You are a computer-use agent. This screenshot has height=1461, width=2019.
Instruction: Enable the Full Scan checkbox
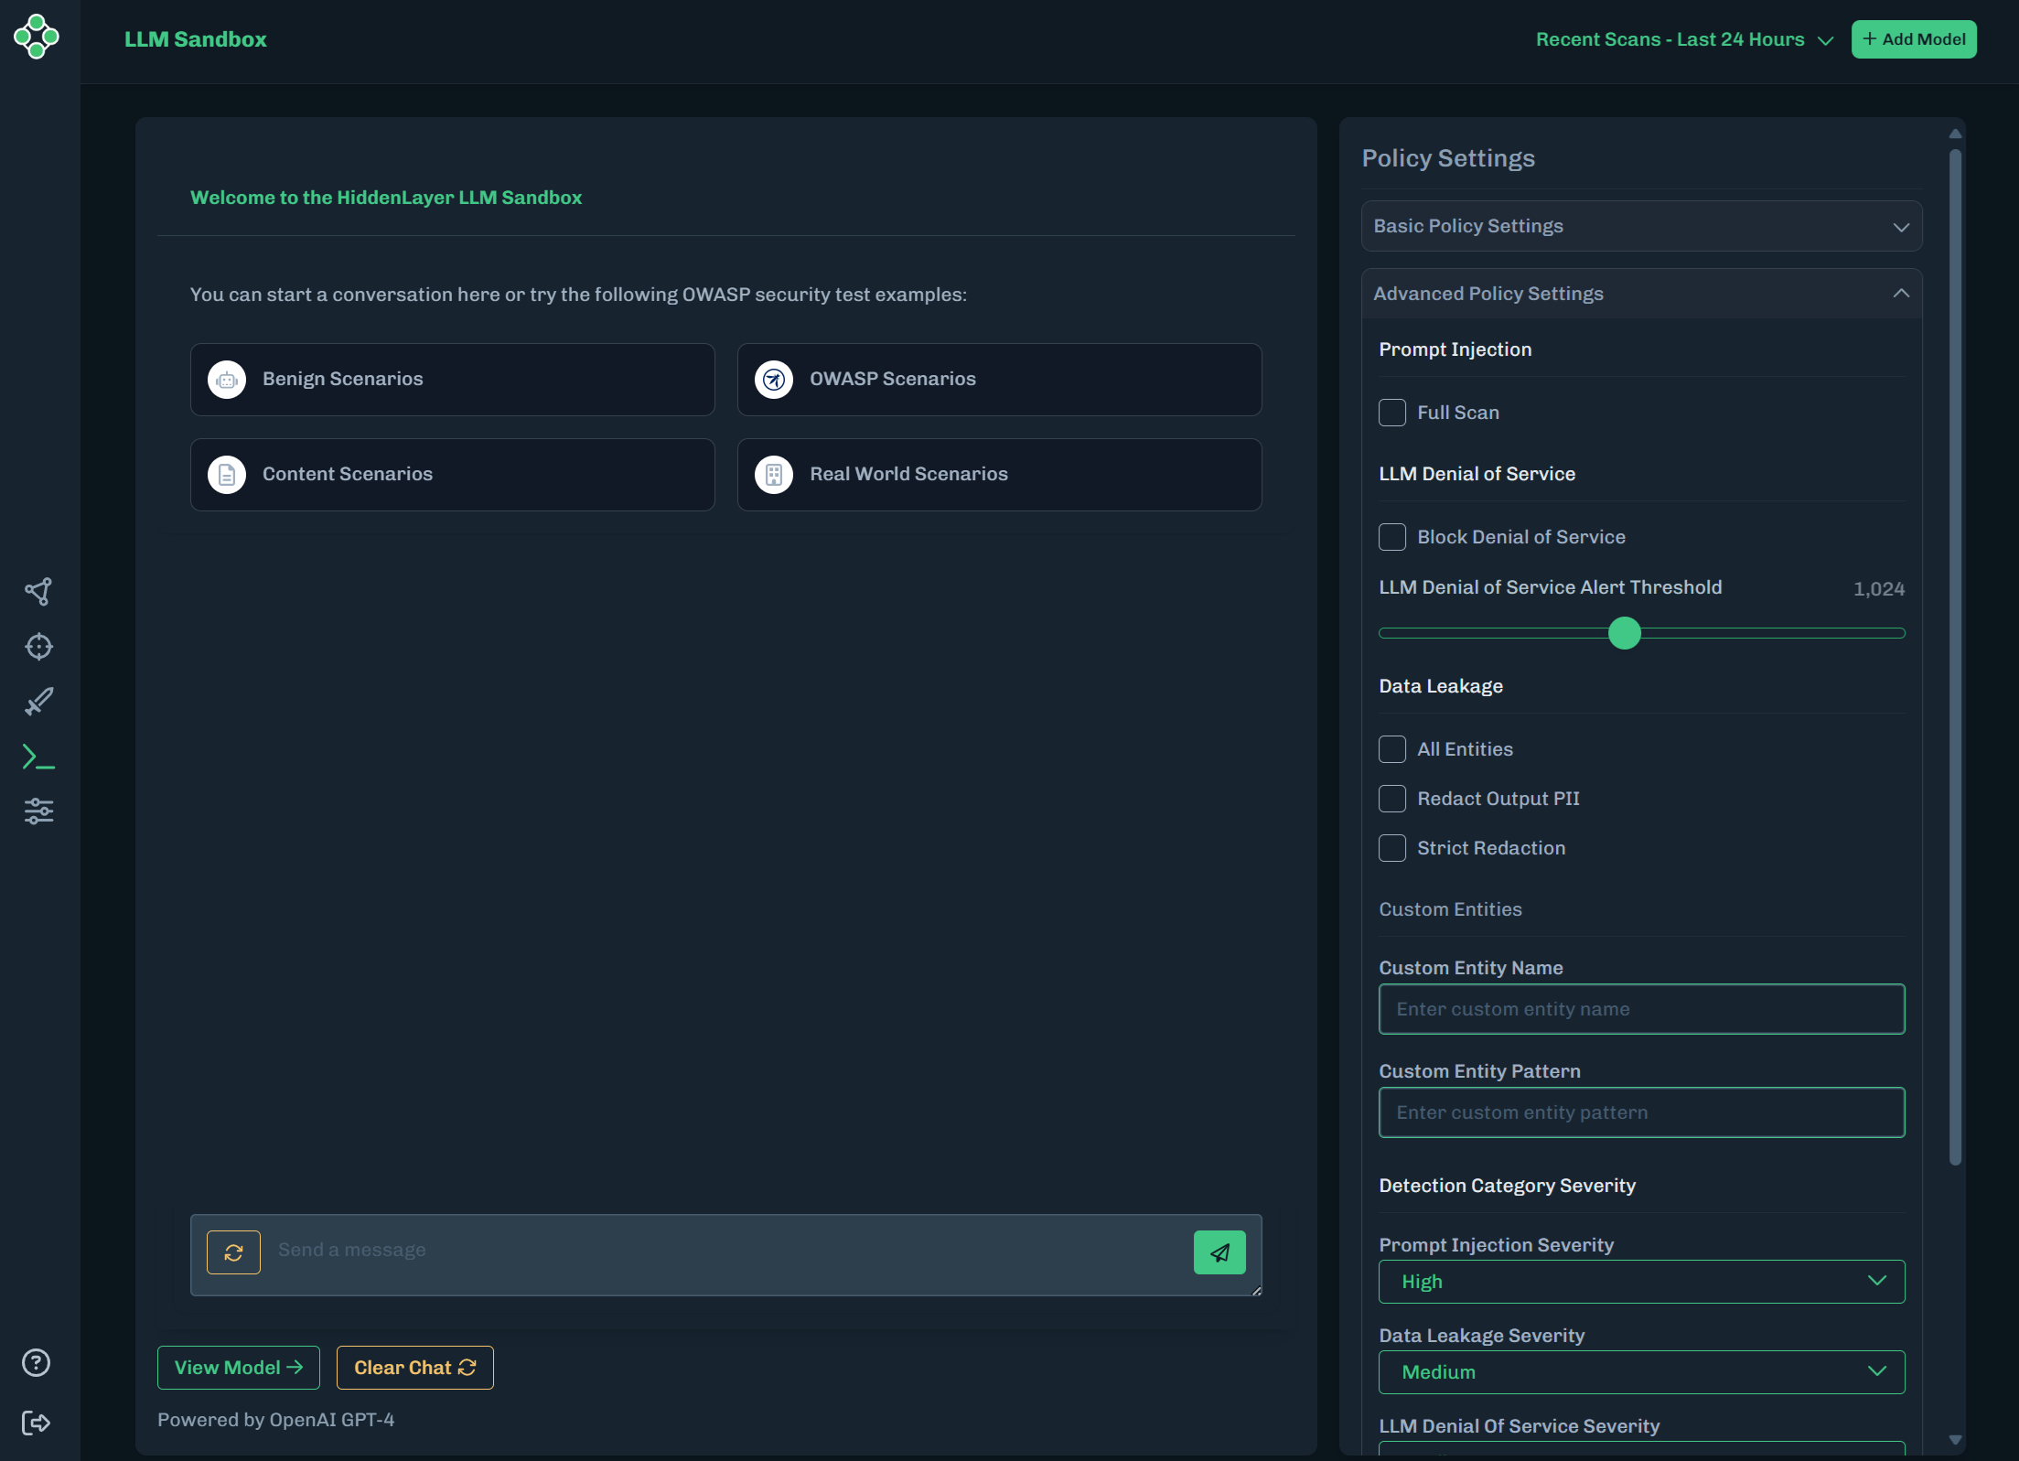click(x=1392, y=413)
